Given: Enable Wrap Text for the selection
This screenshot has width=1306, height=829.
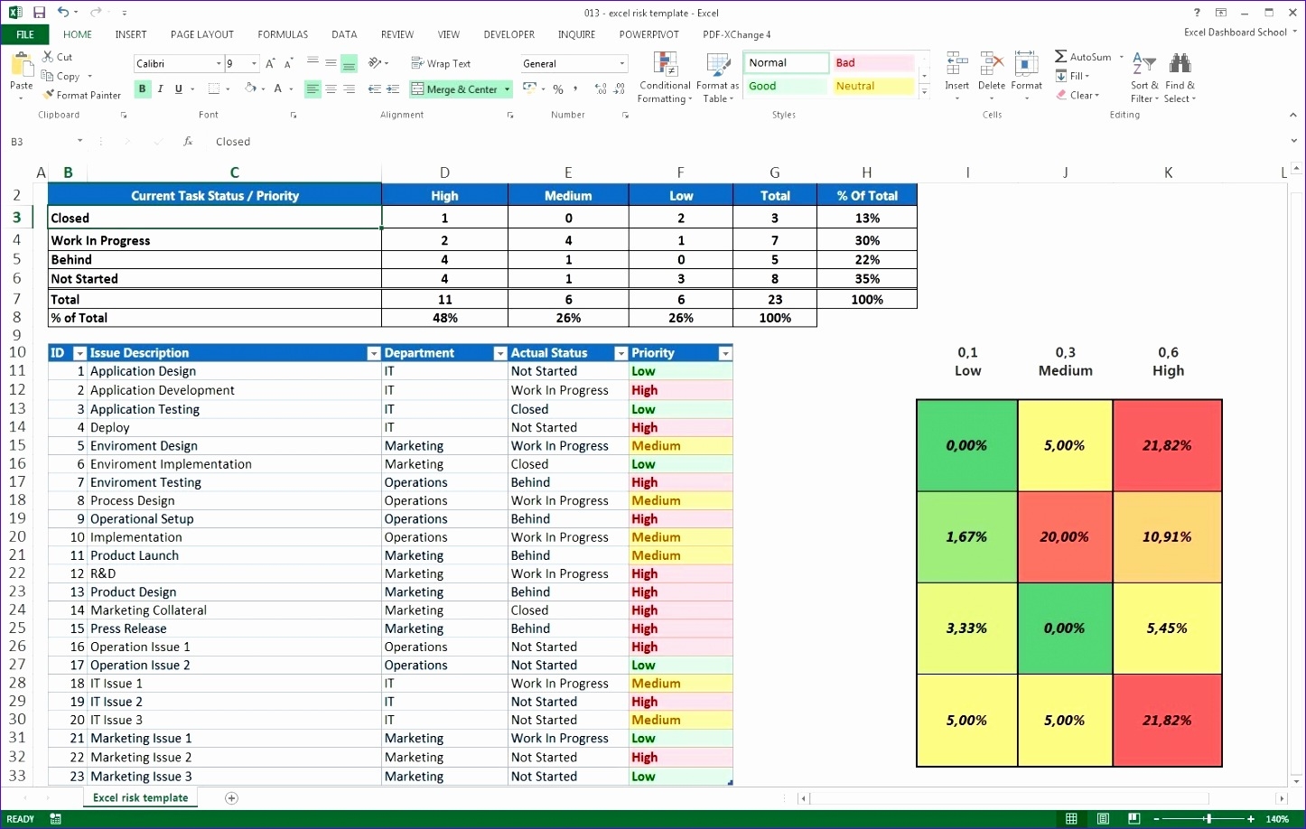Looking at the screenshot, I should pos(441,63).
